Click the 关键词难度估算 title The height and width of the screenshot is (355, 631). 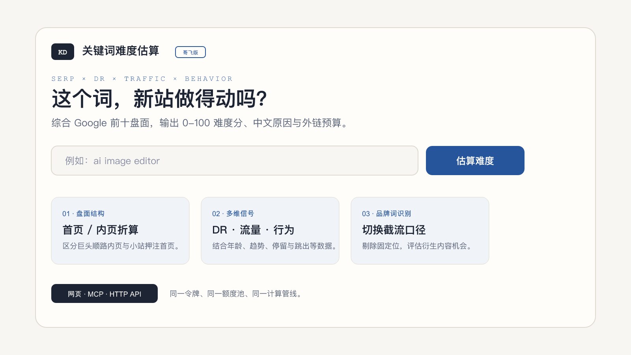coord(121,51)
